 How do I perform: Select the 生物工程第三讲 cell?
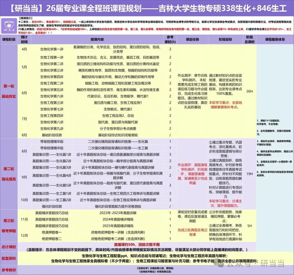[52, 103]
